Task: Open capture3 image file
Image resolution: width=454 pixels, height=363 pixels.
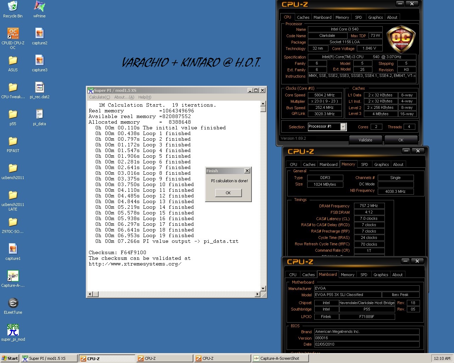Action: [39, 63]
